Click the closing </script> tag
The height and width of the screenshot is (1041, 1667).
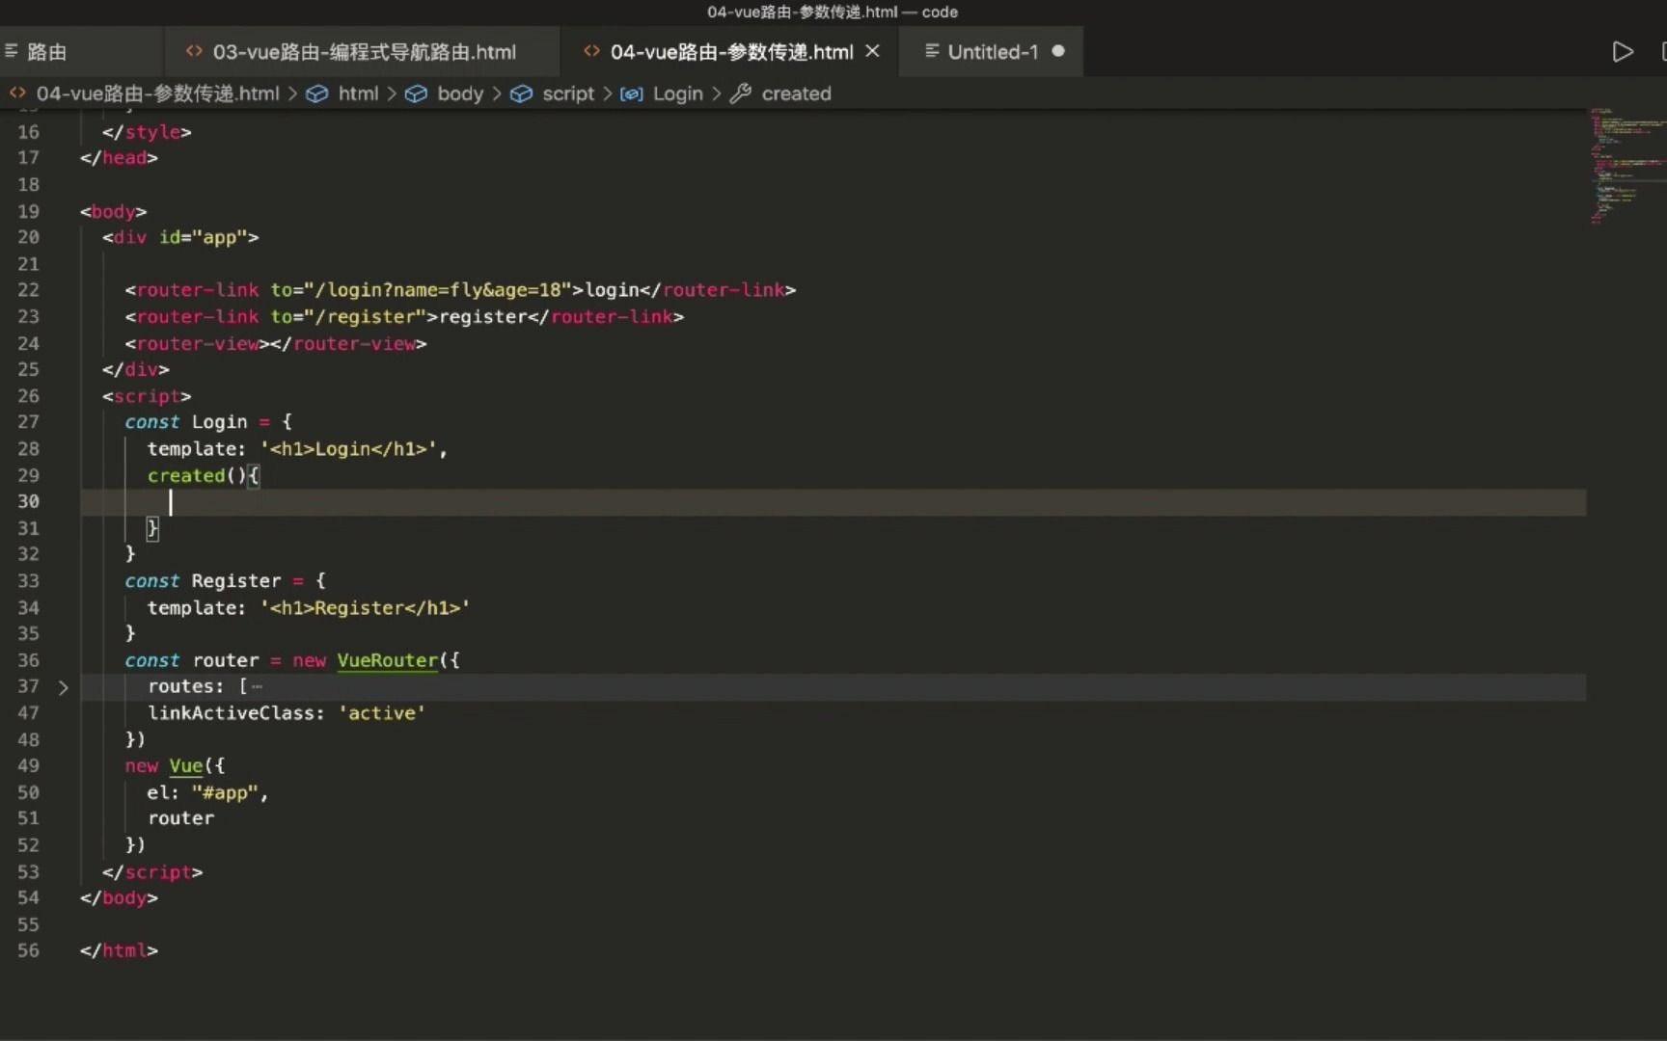pos(152,872)
